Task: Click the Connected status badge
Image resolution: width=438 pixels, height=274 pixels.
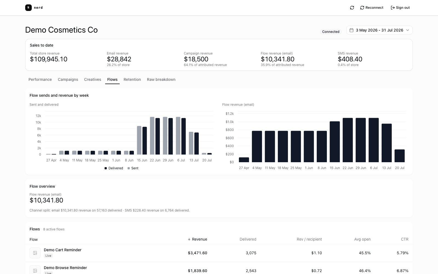Action: pyautogui.click(x=331, y=32)
